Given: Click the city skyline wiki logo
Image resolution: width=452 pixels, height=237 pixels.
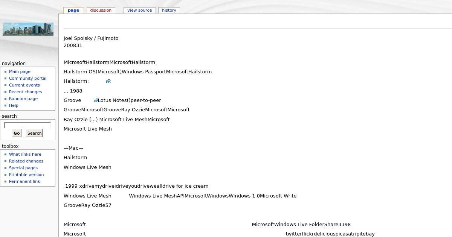Looking at the screenshot, I should [28, 29].
